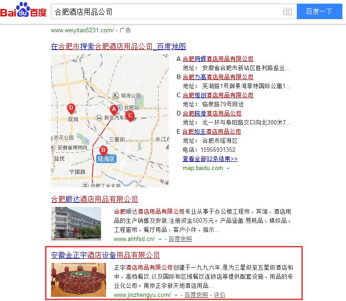Open image search camera icon

coord(288,11)
